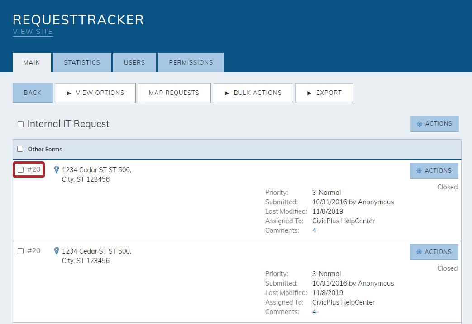Viewport: 472px width, 324px height.
Task: Click first request's Closed status
Action: click(447, 187)
